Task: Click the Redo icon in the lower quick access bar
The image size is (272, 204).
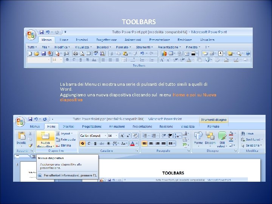Action: (45, 119)
